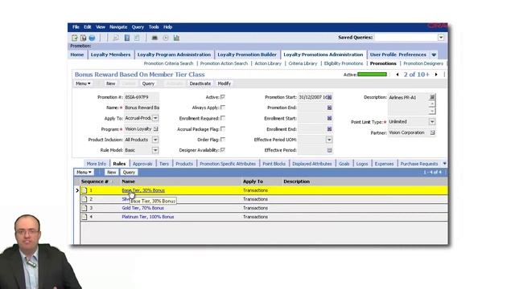Click the greyed page toolbar icon
515x289 pixels.
pyautogui.click(x=137, y=38)
